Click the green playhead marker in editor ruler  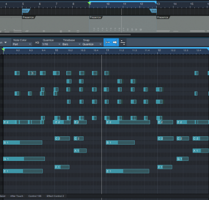pos(3,50)
